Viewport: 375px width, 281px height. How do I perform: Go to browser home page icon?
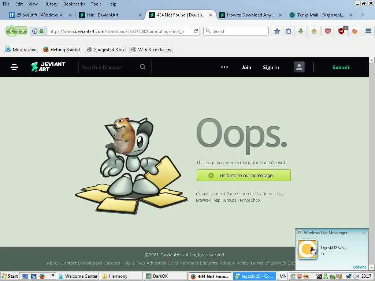click(314, 31)
